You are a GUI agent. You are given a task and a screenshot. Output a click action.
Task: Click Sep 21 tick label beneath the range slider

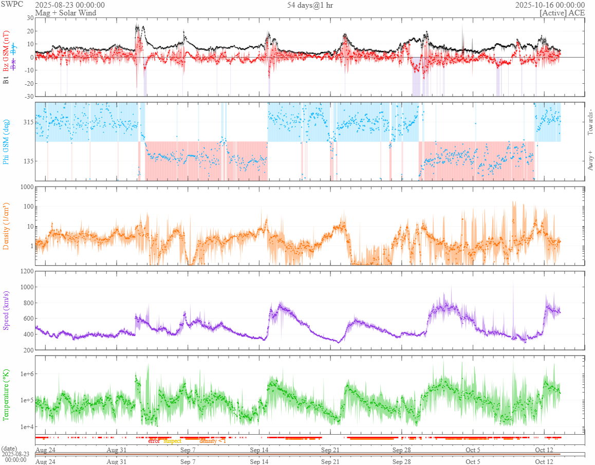click(x=330, y=461)
